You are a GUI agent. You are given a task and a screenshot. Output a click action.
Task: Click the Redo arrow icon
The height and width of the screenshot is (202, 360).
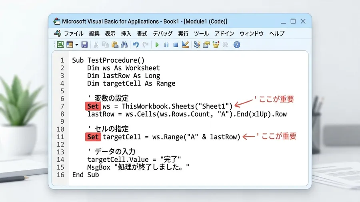(145, 45)
